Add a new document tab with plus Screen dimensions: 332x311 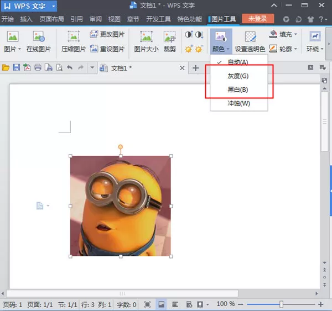click(196, 68)
